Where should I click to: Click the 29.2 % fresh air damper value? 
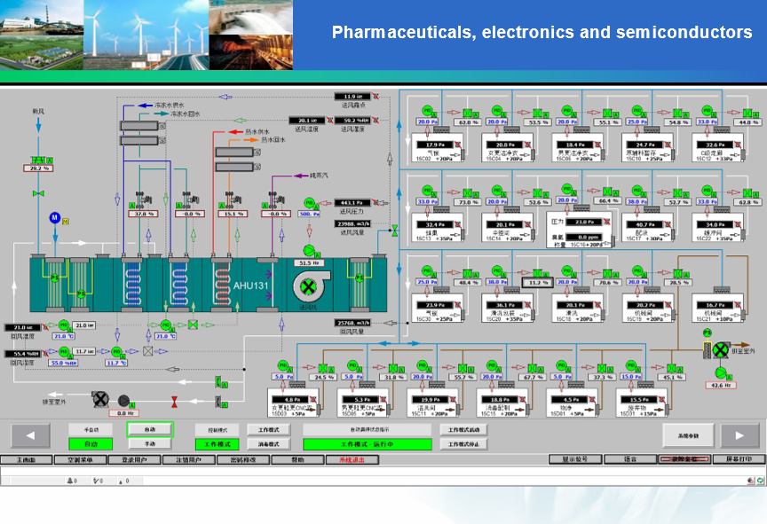click(x=39, y=168)
